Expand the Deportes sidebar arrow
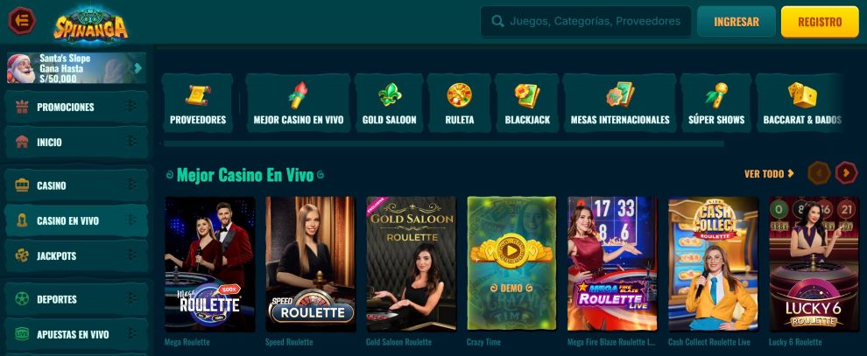 click(132, 298)
